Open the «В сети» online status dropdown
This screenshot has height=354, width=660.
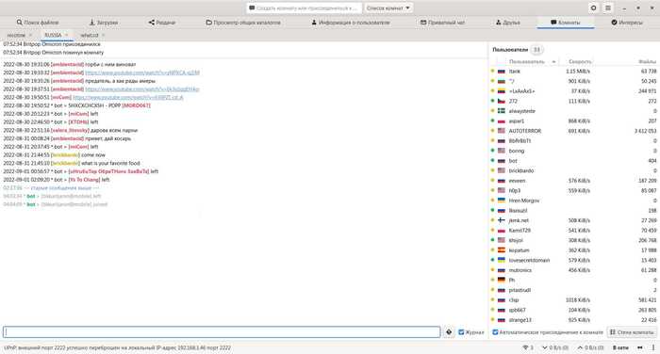(x=620, y=347)
